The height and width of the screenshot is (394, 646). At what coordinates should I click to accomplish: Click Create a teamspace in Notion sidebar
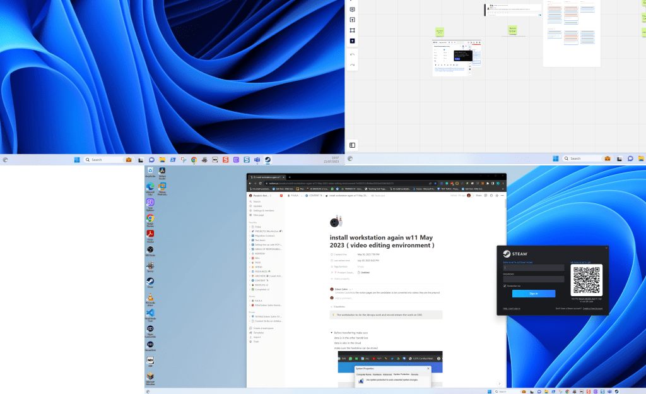tap(263, 328)
